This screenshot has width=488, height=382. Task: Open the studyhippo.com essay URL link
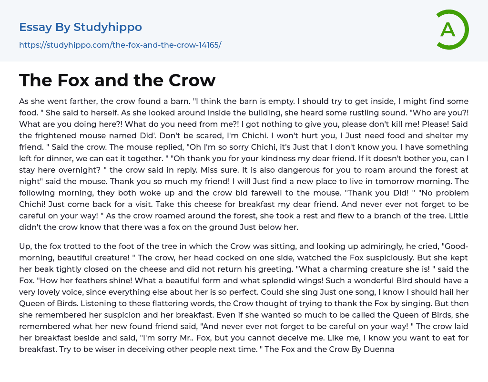[x=120, y=45]
